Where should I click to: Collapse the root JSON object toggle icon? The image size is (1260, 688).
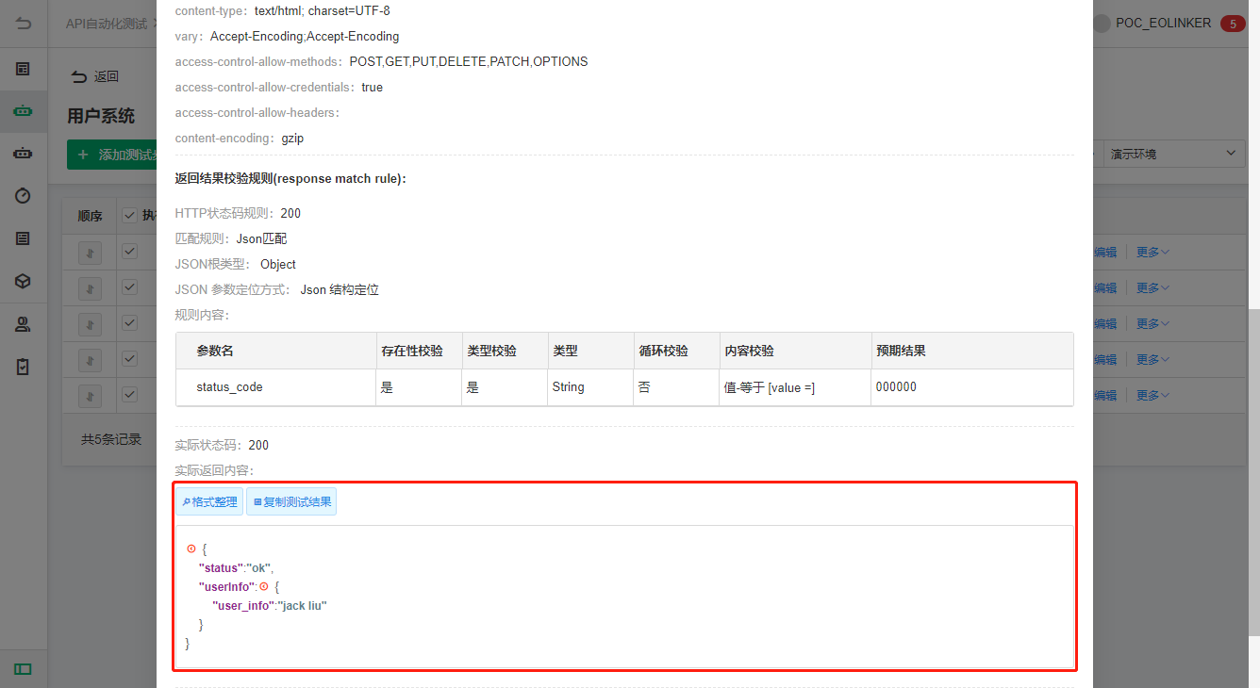coord(191,549)
